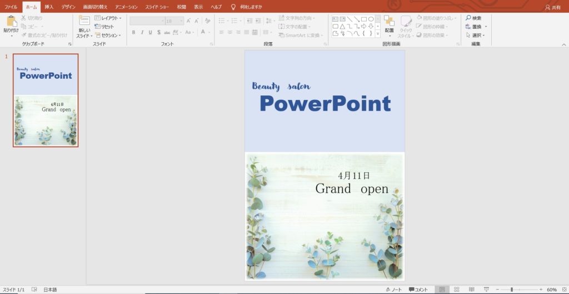Open the Layout (レイアウト) dropdown
Viewport: 569px width, 294px height.
108,18
